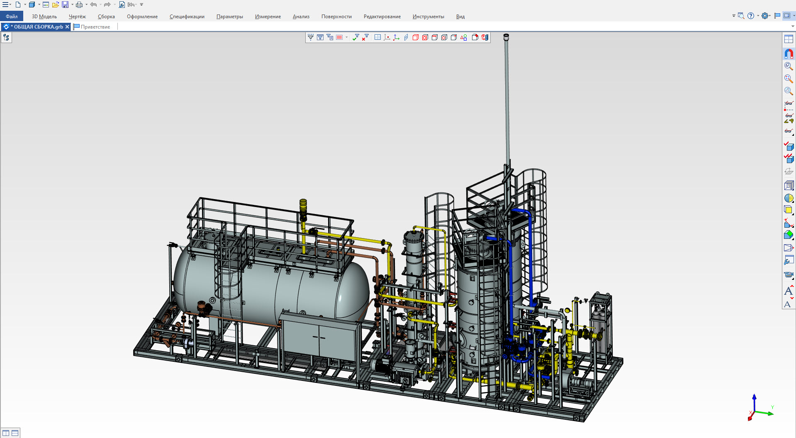Toggle the magnet snapping icon
The image size is (796, 438).
tap(789, 54)
